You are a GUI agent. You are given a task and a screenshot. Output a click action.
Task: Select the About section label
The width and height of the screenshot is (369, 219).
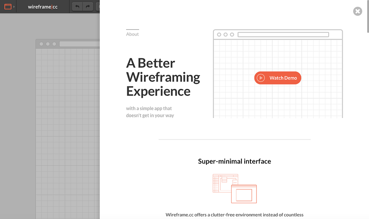click(x=132, y=34)
